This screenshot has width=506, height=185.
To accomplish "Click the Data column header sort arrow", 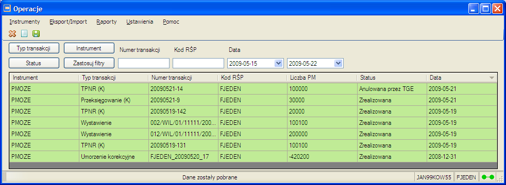I will tap(492, 78).
